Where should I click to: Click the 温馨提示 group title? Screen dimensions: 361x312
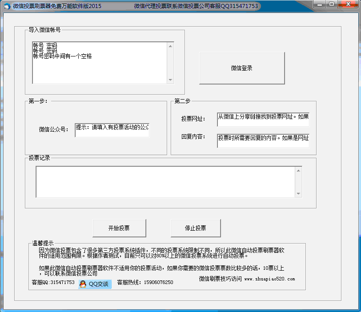pos(43,243)
